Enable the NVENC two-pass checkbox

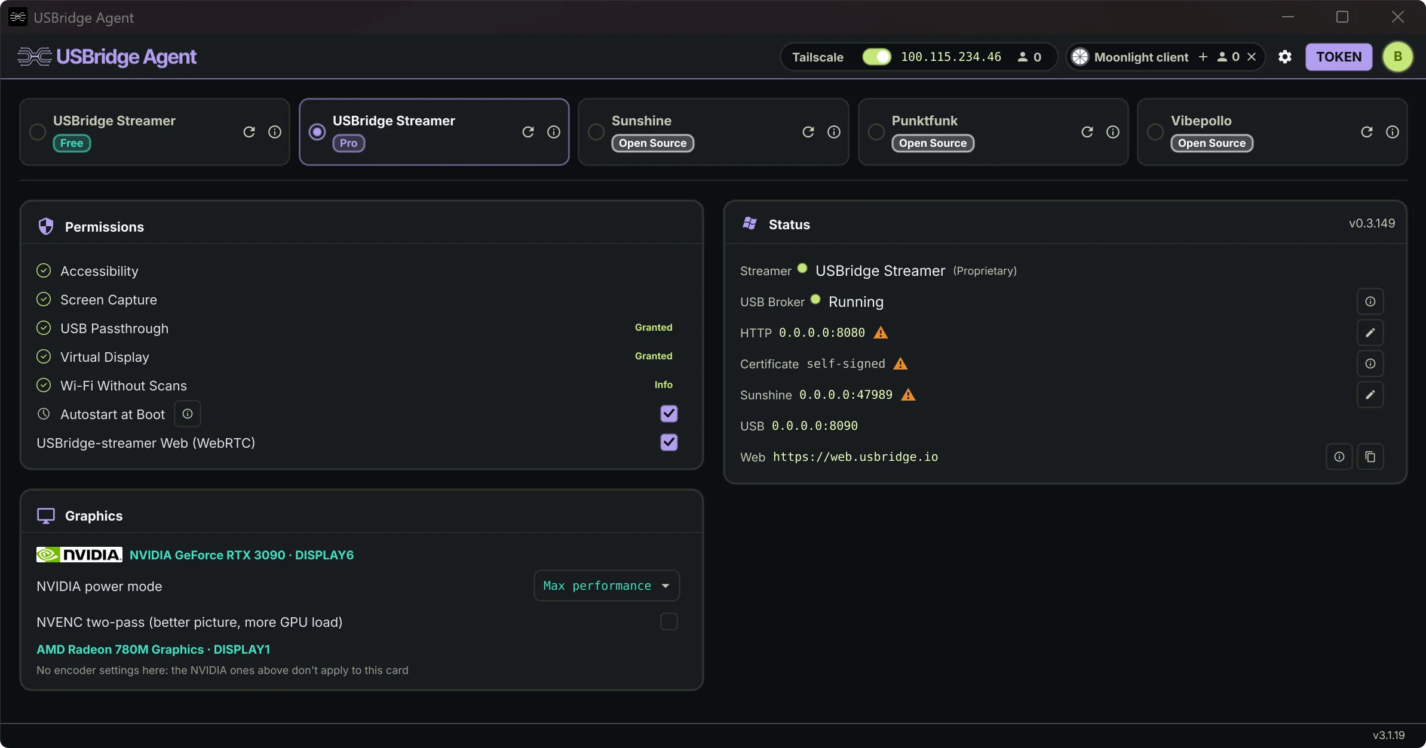coord(669,621)
